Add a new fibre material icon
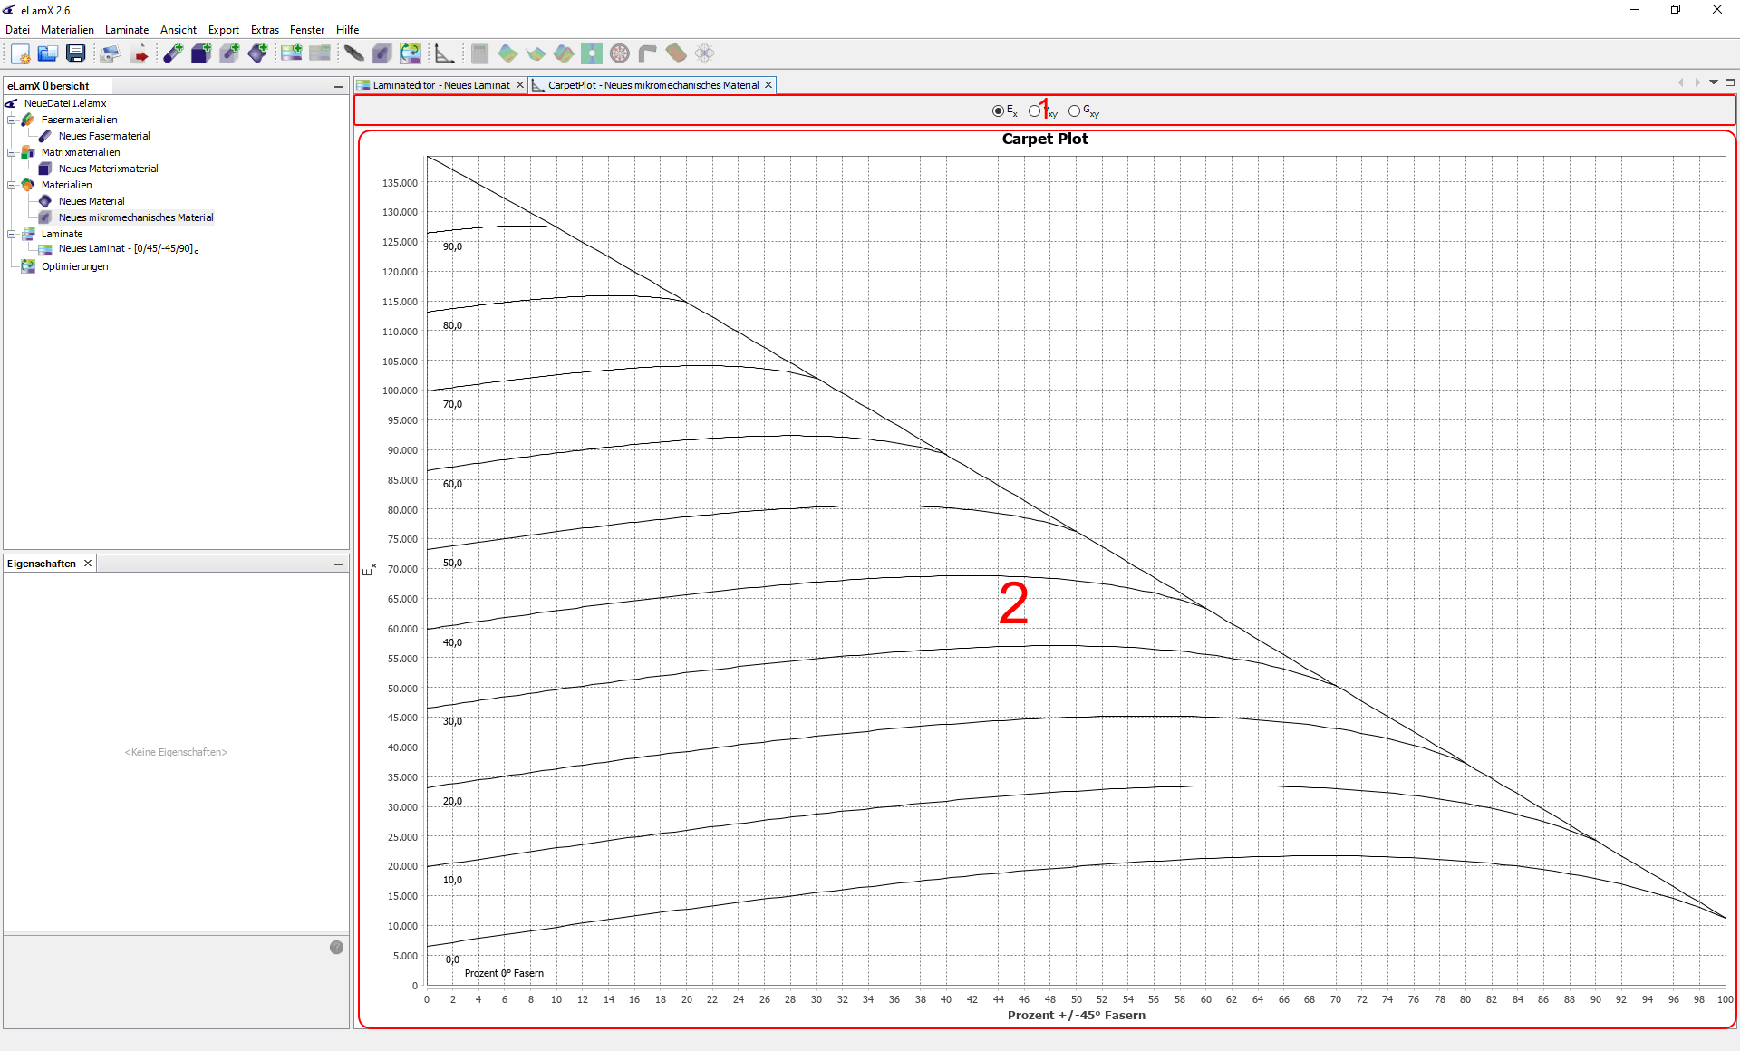 [173, 53]
